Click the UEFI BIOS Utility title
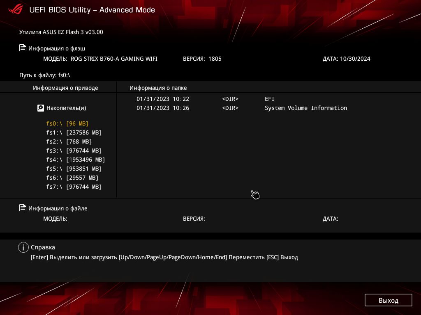 [x=92, y=10]
